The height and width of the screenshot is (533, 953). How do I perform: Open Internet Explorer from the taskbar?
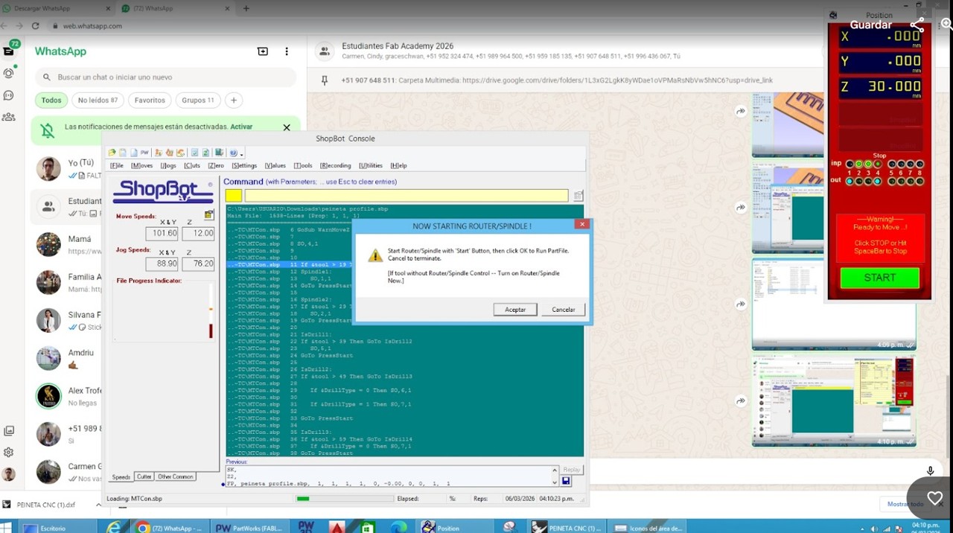coord(113,527)
